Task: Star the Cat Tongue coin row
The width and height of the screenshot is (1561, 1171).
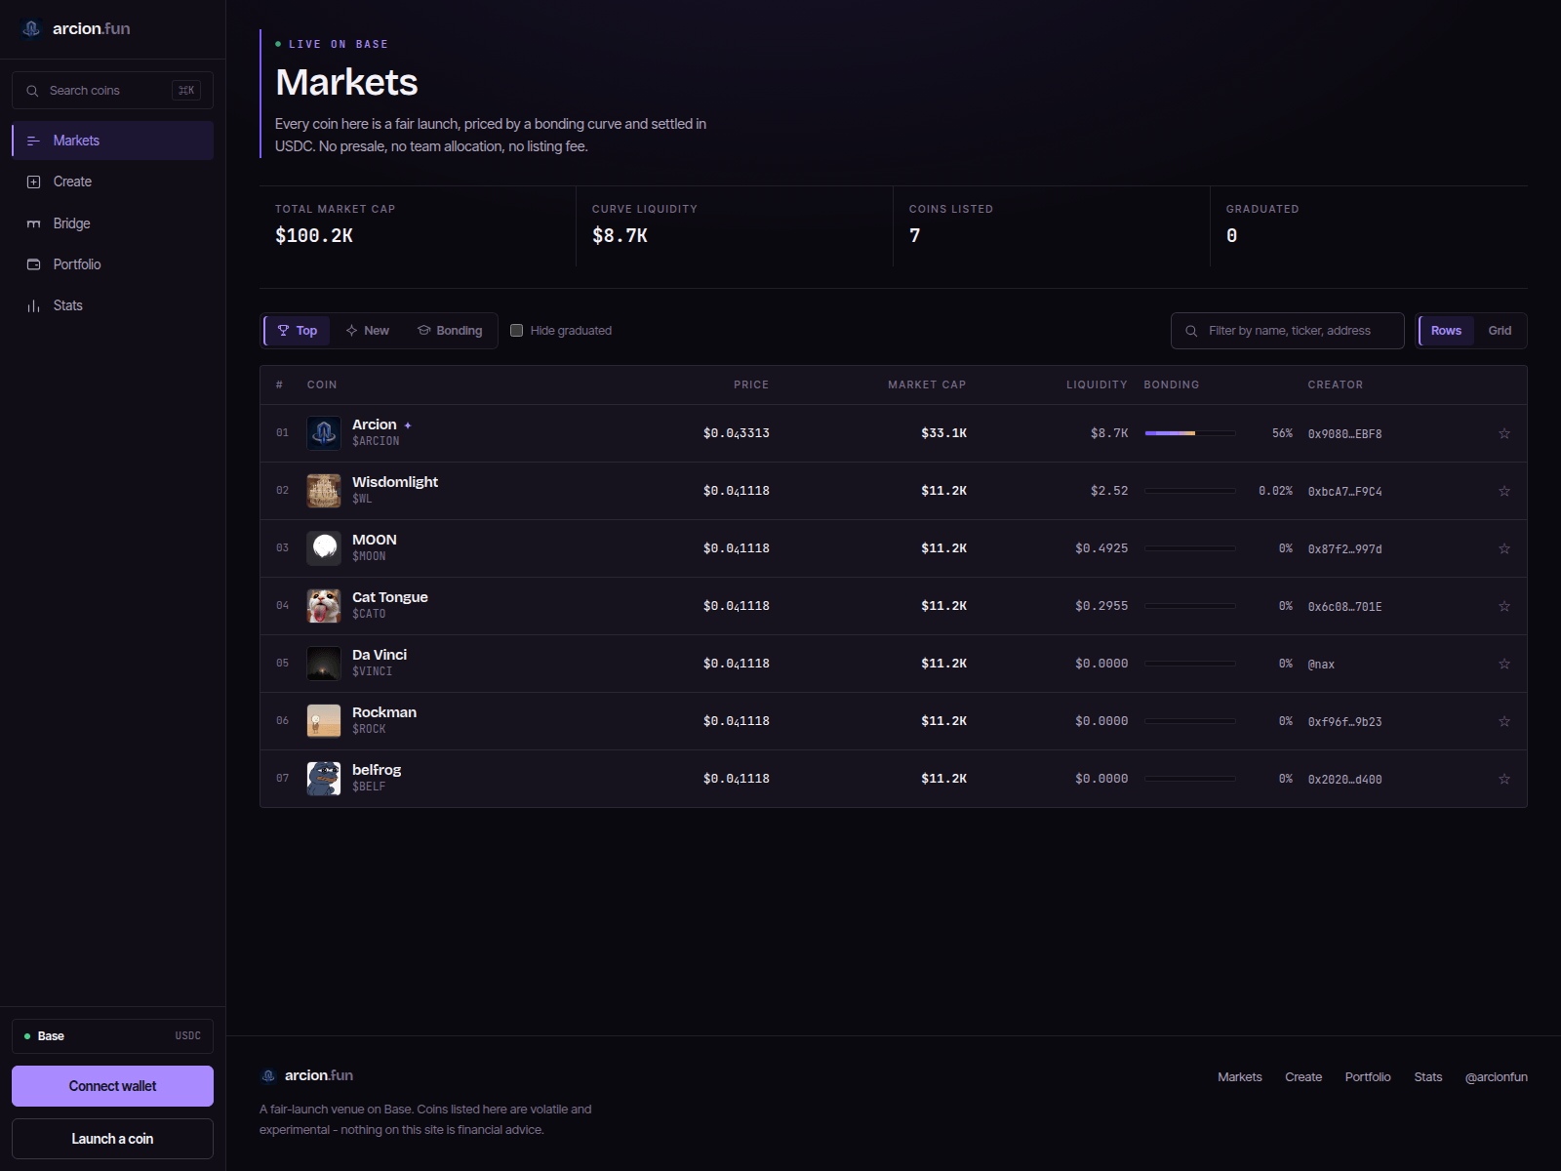Action: (1504, 606)
